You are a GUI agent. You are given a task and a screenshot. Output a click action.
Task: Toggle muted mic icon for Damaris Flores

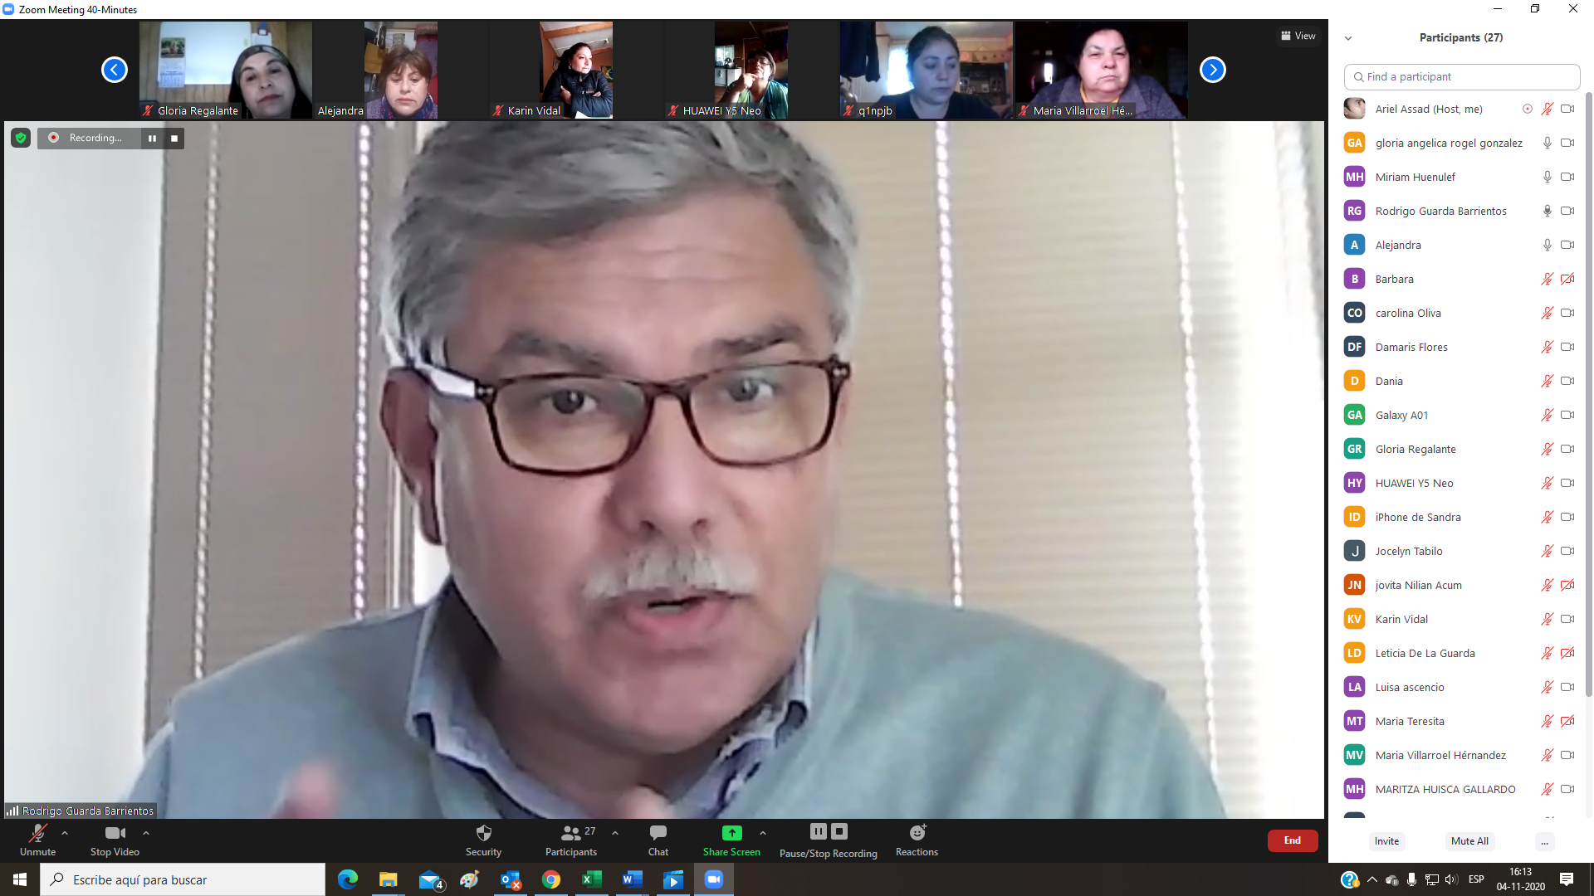1548,347
